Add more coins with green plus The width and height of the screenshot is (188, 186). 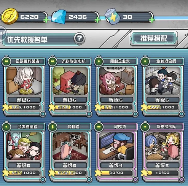pyautogui.click(x=46, y=20)
